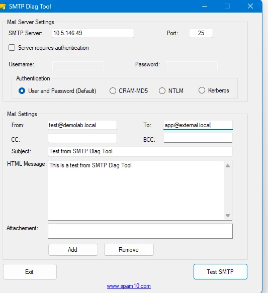
Task: Click Remove attachment button
Action: 129,250
